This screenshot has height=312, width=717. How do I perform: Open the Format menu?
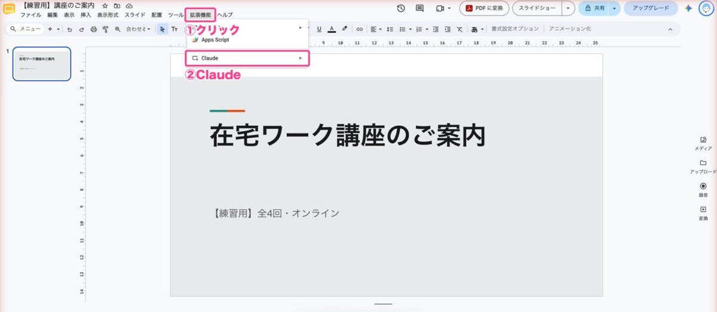click(x=108, y=14)
